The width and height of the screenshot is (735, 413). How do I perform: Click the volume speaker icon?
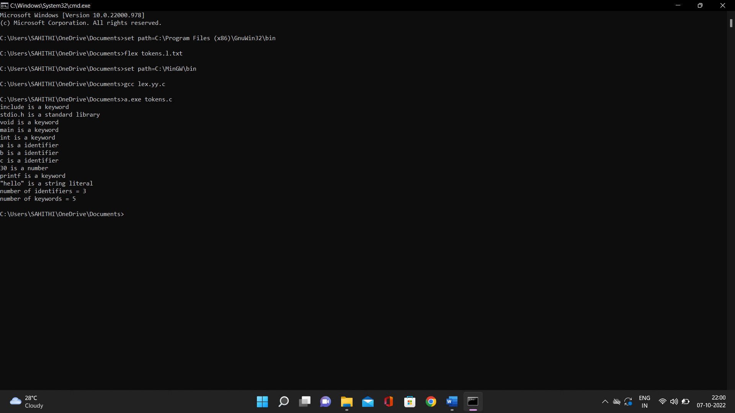(x=674, y=402)
